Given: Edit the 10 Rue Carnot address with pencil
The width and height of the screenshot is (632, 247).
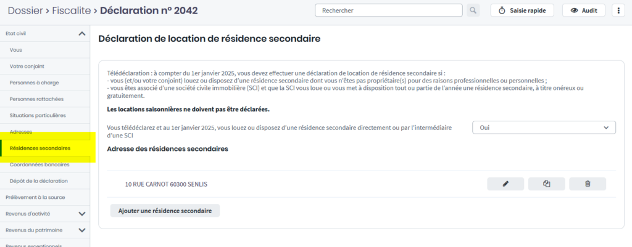Looking at the screenshot, I should [x=505, y=184].
